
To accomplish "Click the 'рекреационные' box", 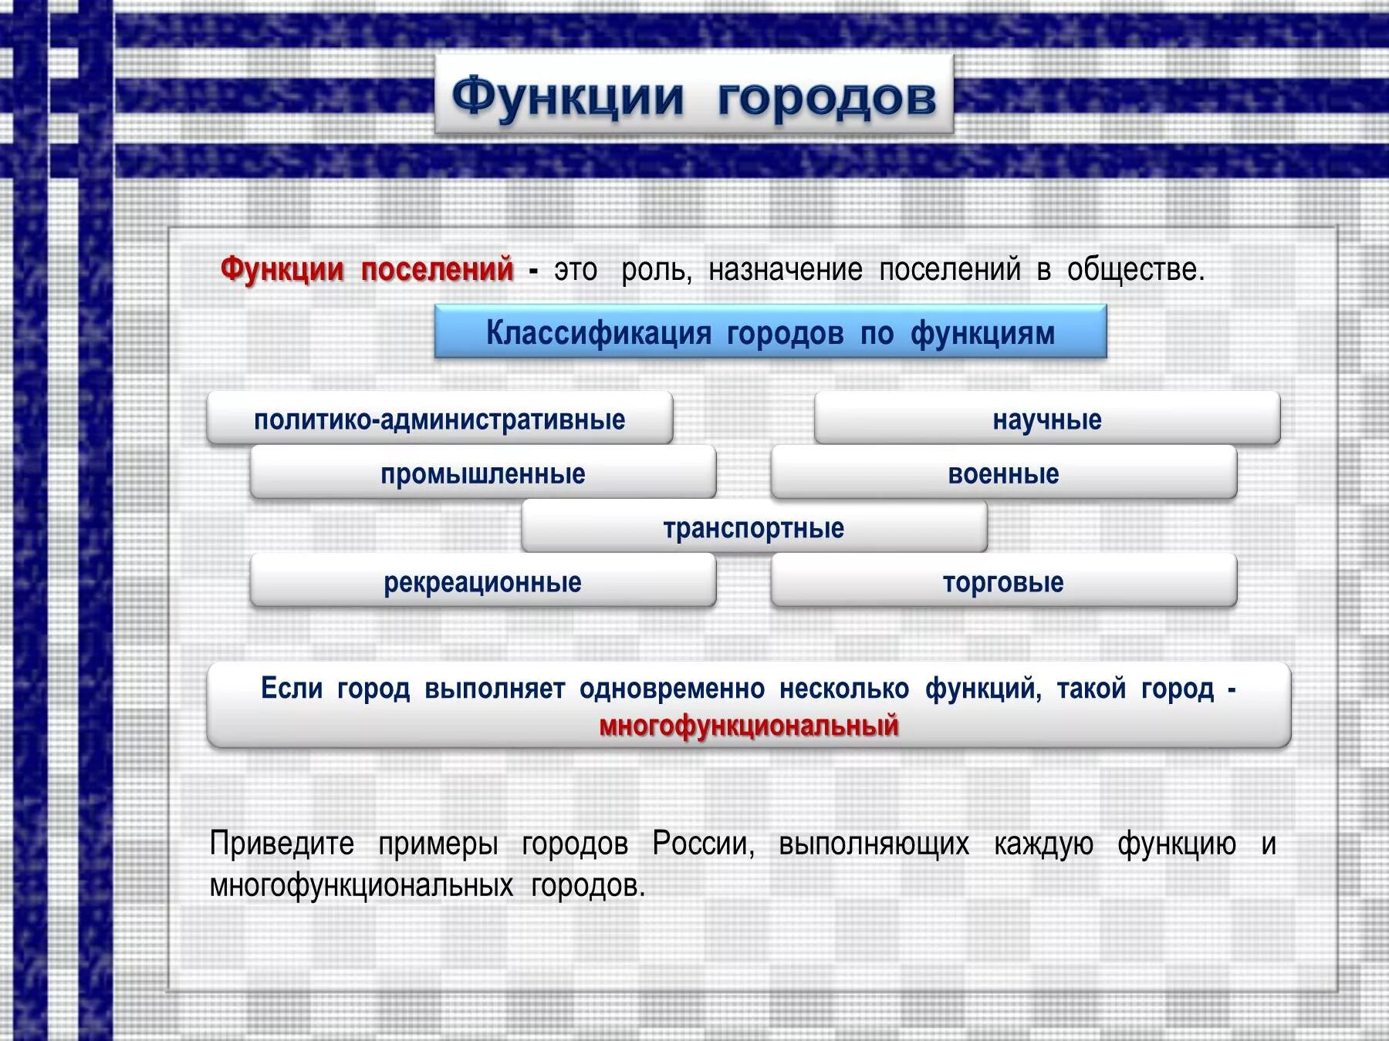I will point(483,581).
